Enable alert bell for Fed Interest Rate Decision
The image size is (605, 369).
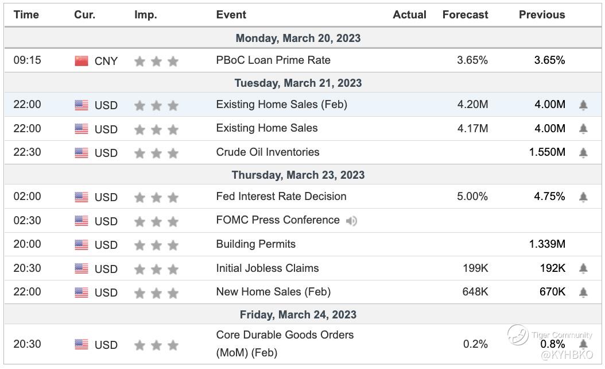[583, 197]
